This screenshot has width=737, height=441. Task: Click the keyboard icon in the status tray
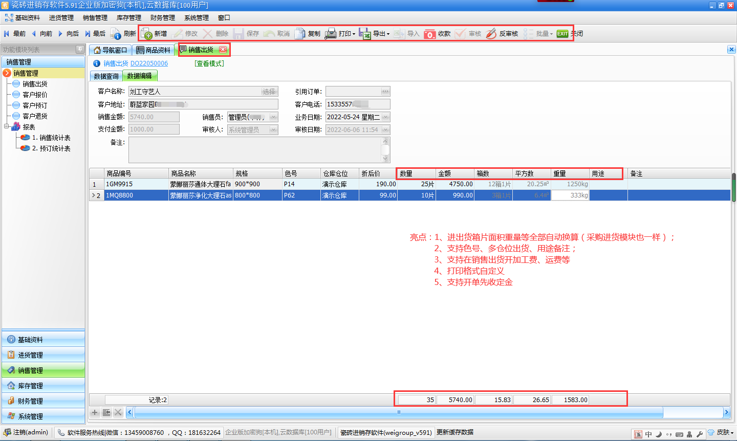pyautogui.click(x=679, y=434)
